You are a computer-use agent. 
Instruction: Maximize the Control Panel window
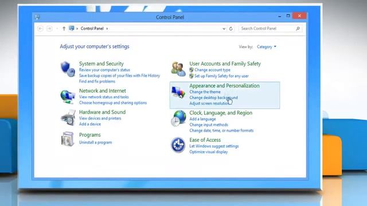pos(288,16)
